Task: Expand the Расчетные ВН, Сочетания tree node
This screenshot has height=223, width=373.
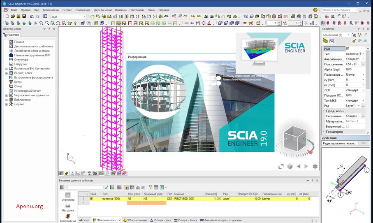Action: (7, 69)
